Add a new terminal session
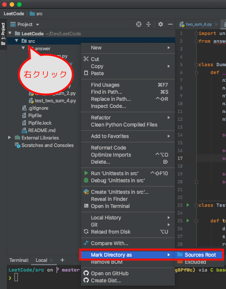The width and height of the screenshot is (226, 289). click(x=62, y=260)
